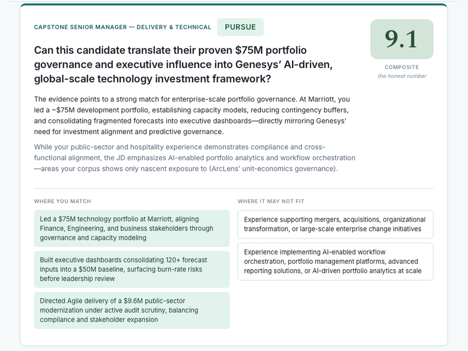Click the horizontal divider above match sections
The width and height of the screenshot is (468, 351).
(233, 188)
